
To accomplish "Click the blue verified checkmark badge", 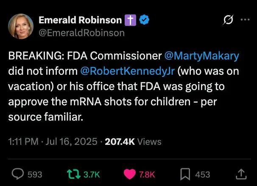I will [144, 20].
